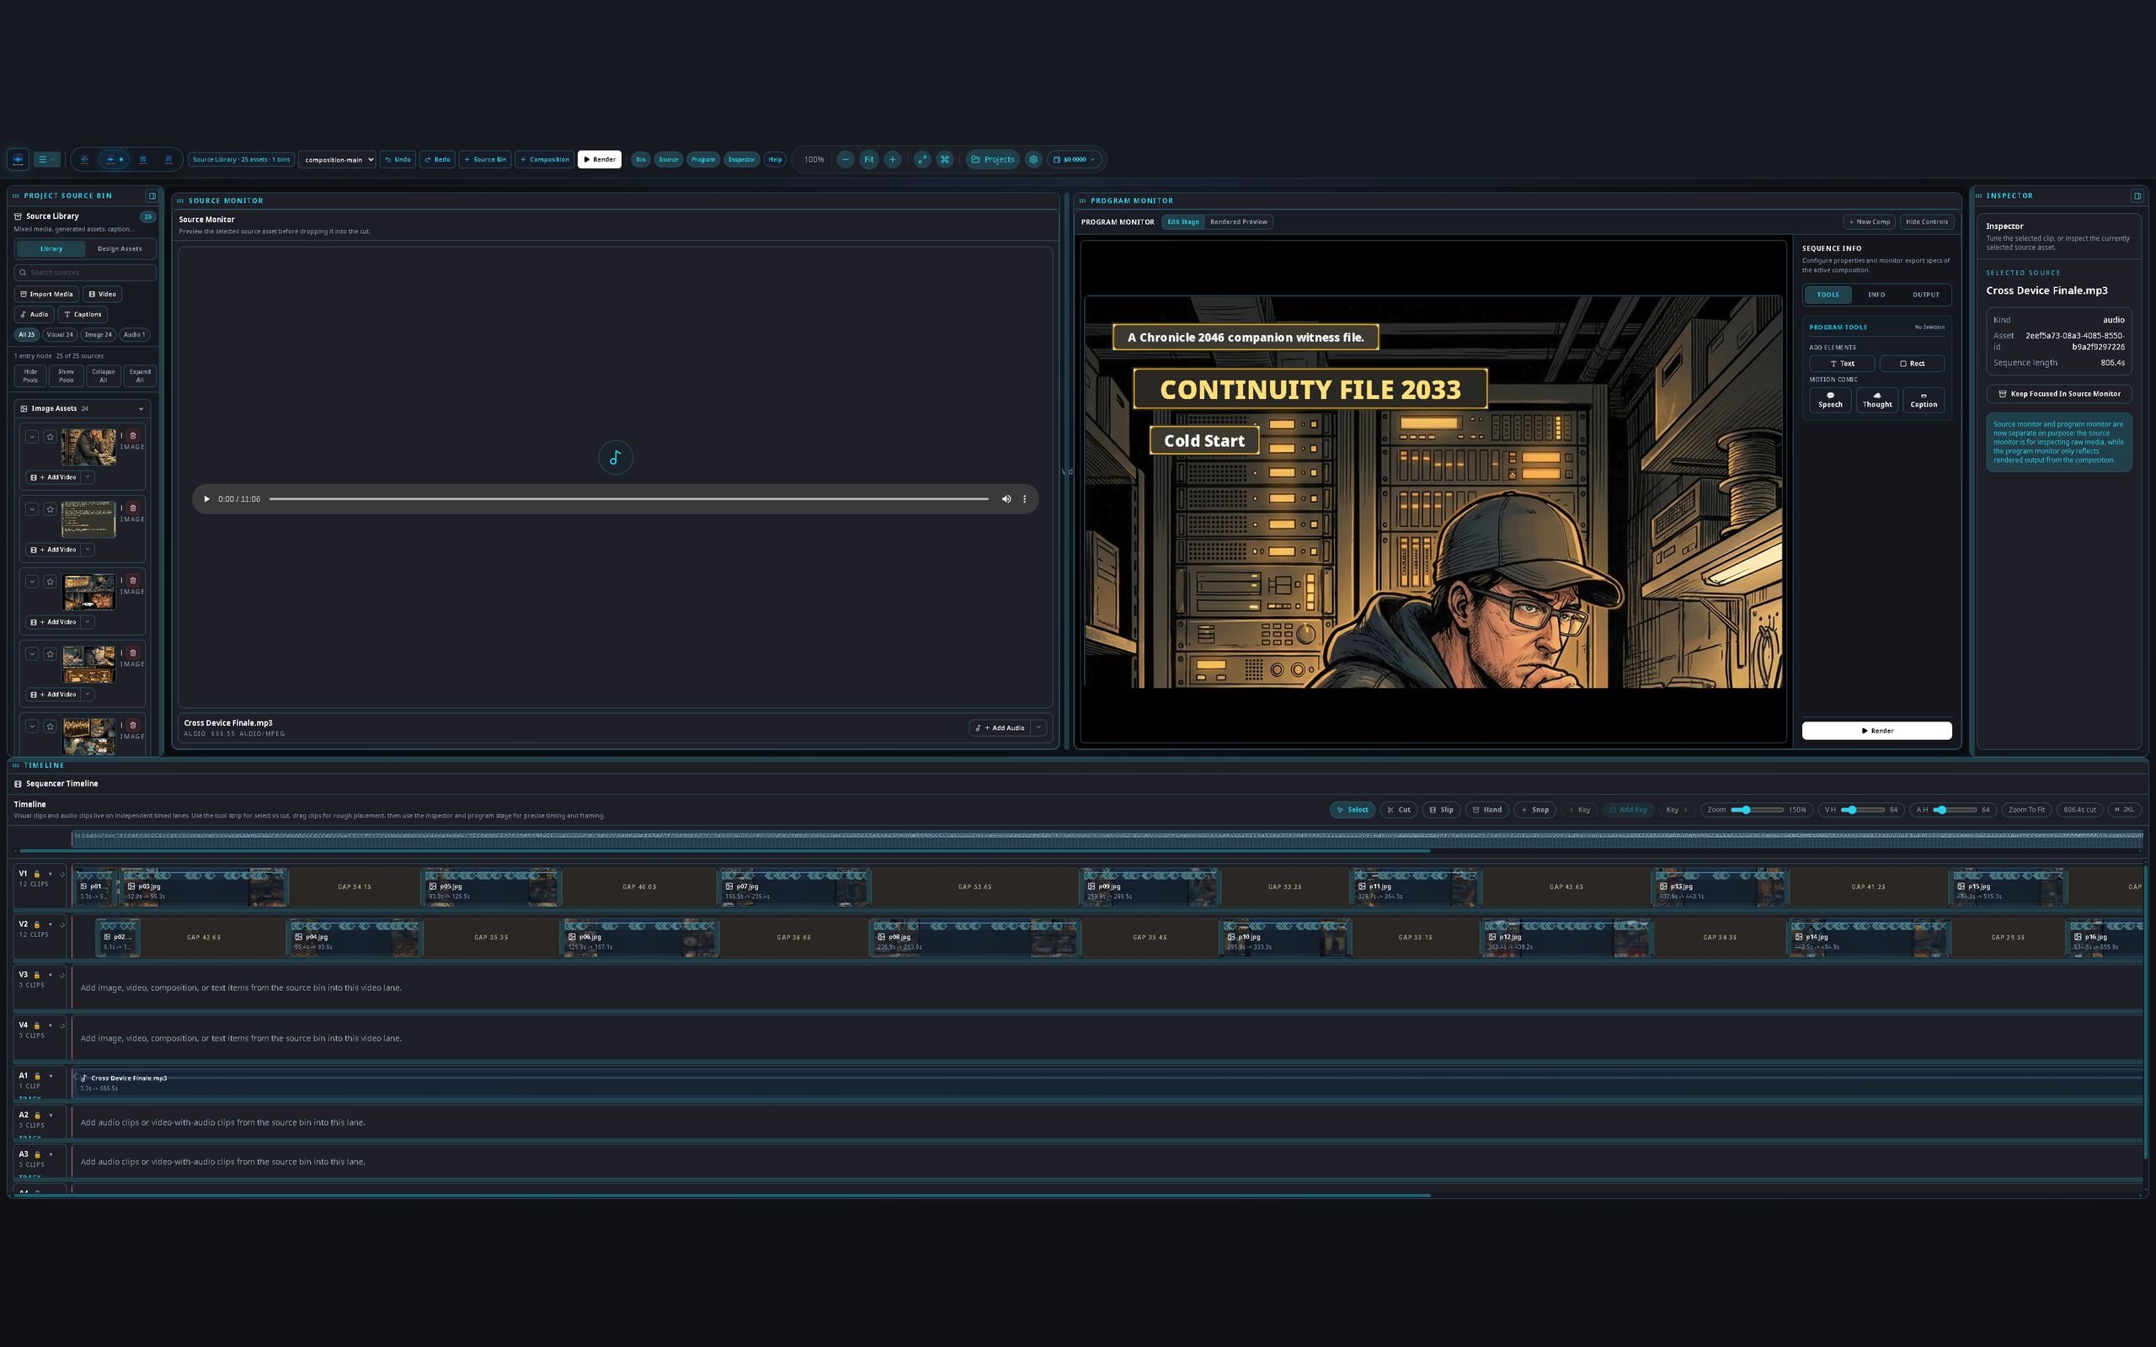2156x1347 pixels.
Task: Expand the first image asset details chevron
Action: [31, 437]
